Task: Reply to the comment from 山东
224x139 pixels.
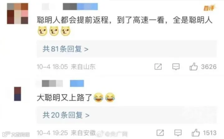Action: (x=176, y=67)
